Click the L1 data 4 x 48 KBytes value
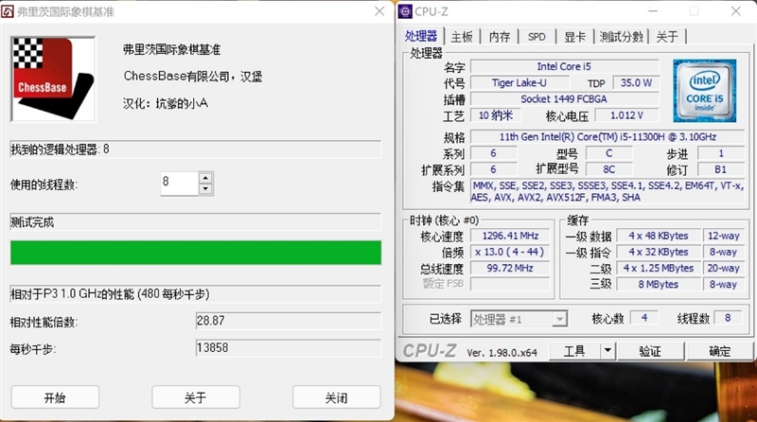This screenshot has height=422, width=757. (659, 236)
